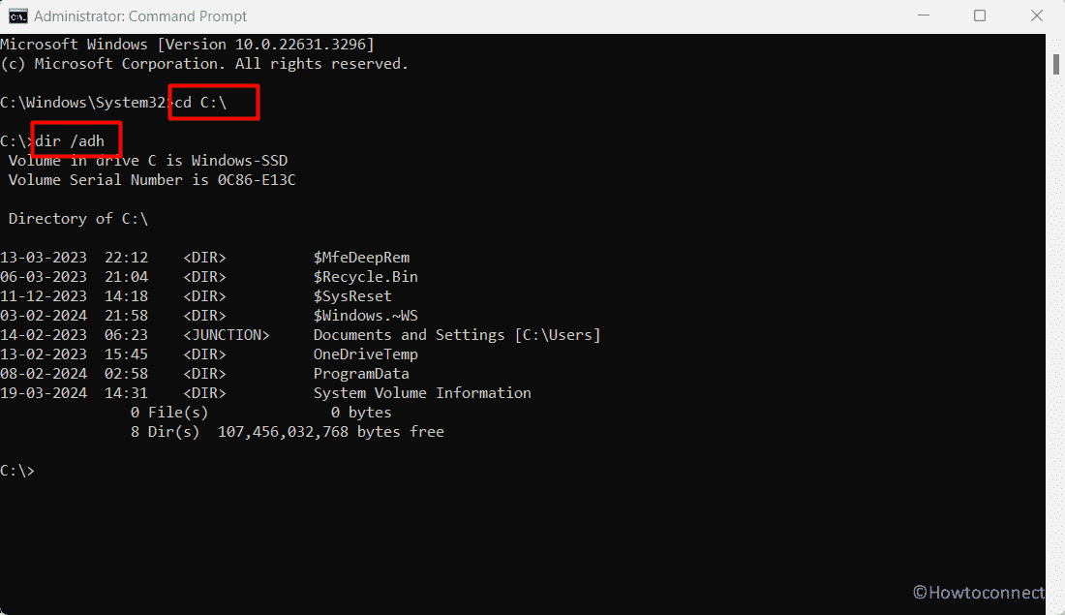Click the '107,456,032,768 bytes free' text
This screenshot has height=615, width=1065.
tap(330, 432)
